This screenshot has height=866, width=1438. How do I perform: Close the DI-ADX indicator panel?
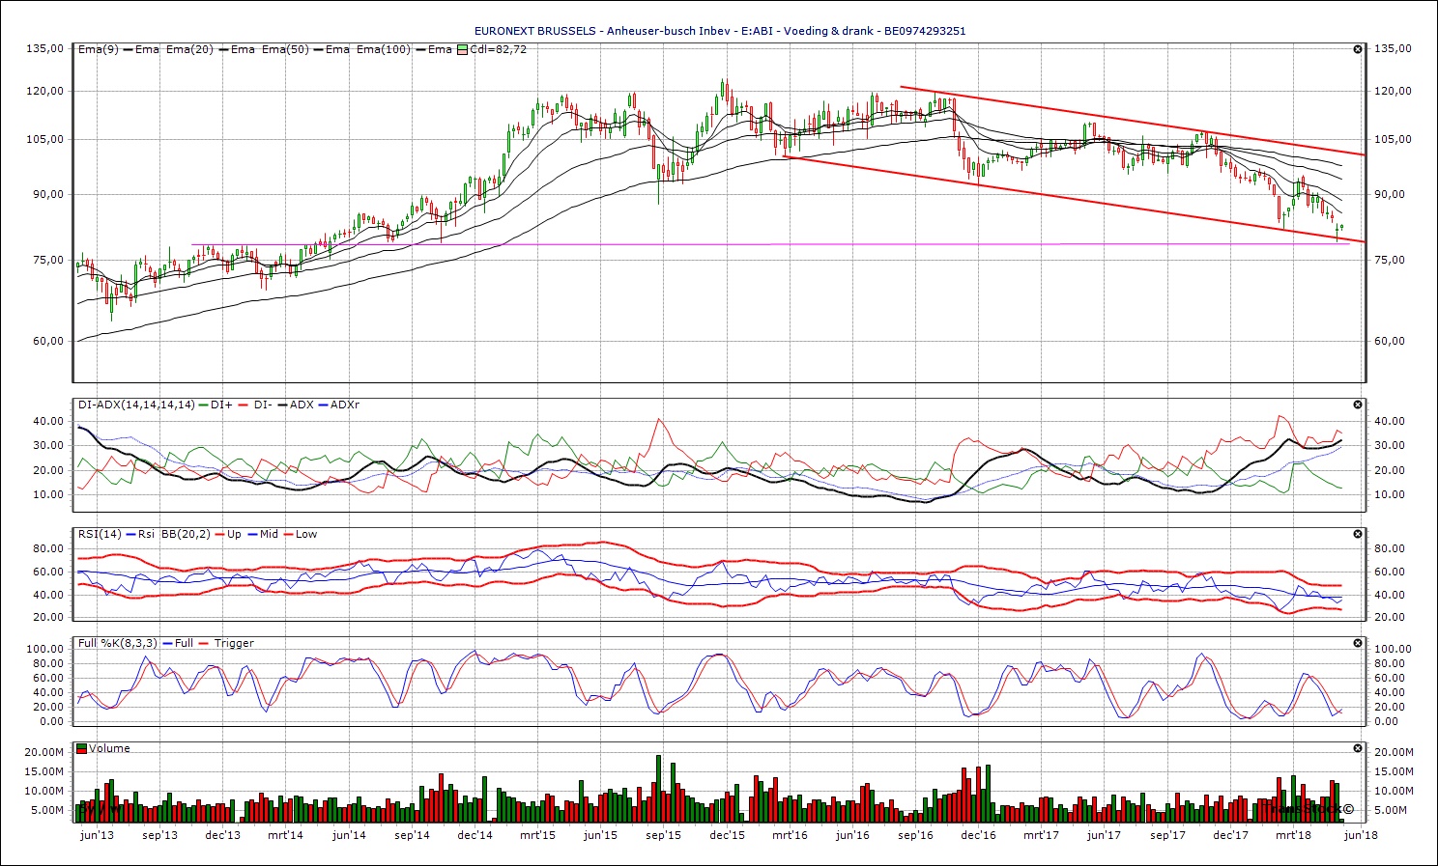1358,405
